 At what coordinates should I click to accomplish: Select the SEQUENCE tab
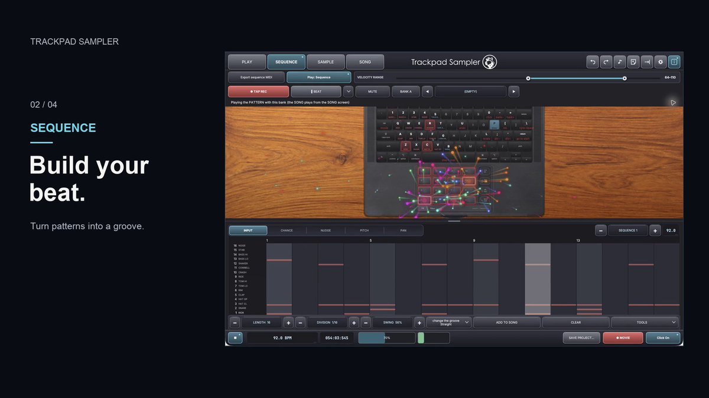(x=286, y=62)
